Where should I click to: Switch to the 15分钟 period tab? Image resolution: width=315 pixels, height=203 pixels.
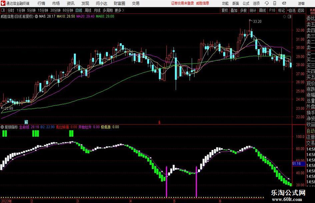[43, 10]
